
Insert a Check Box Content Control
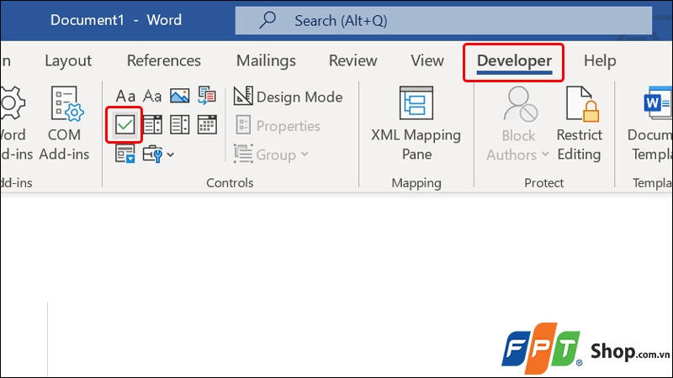tap(125, 125)
